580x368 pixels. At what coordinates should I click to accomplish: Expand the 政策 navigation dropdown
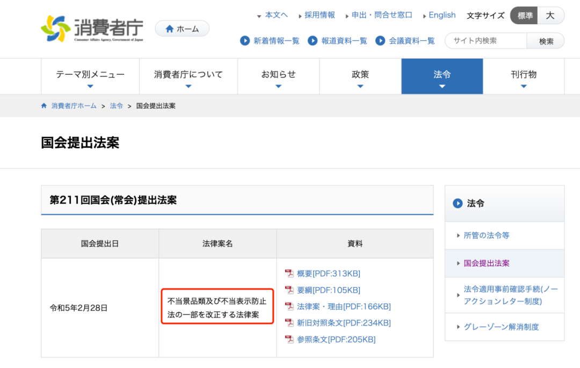point(360,76)
